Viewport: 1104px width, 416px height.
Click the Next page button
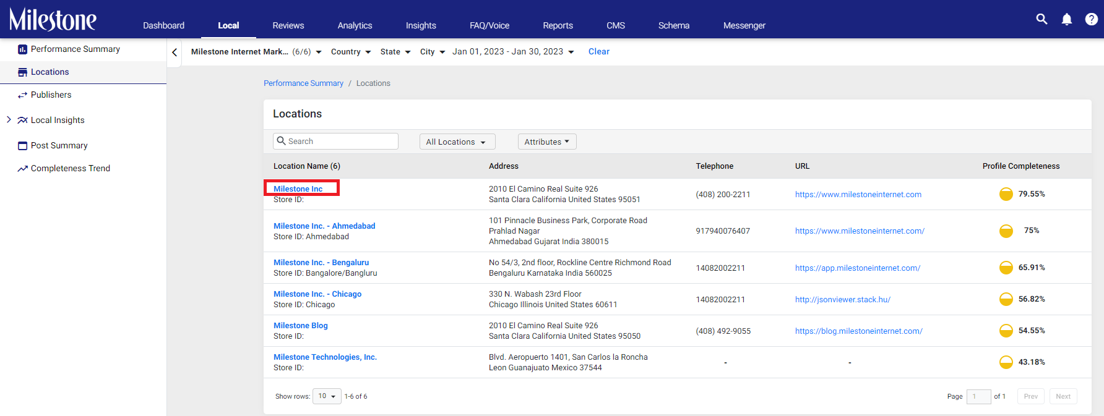(x=1063, y=396)
